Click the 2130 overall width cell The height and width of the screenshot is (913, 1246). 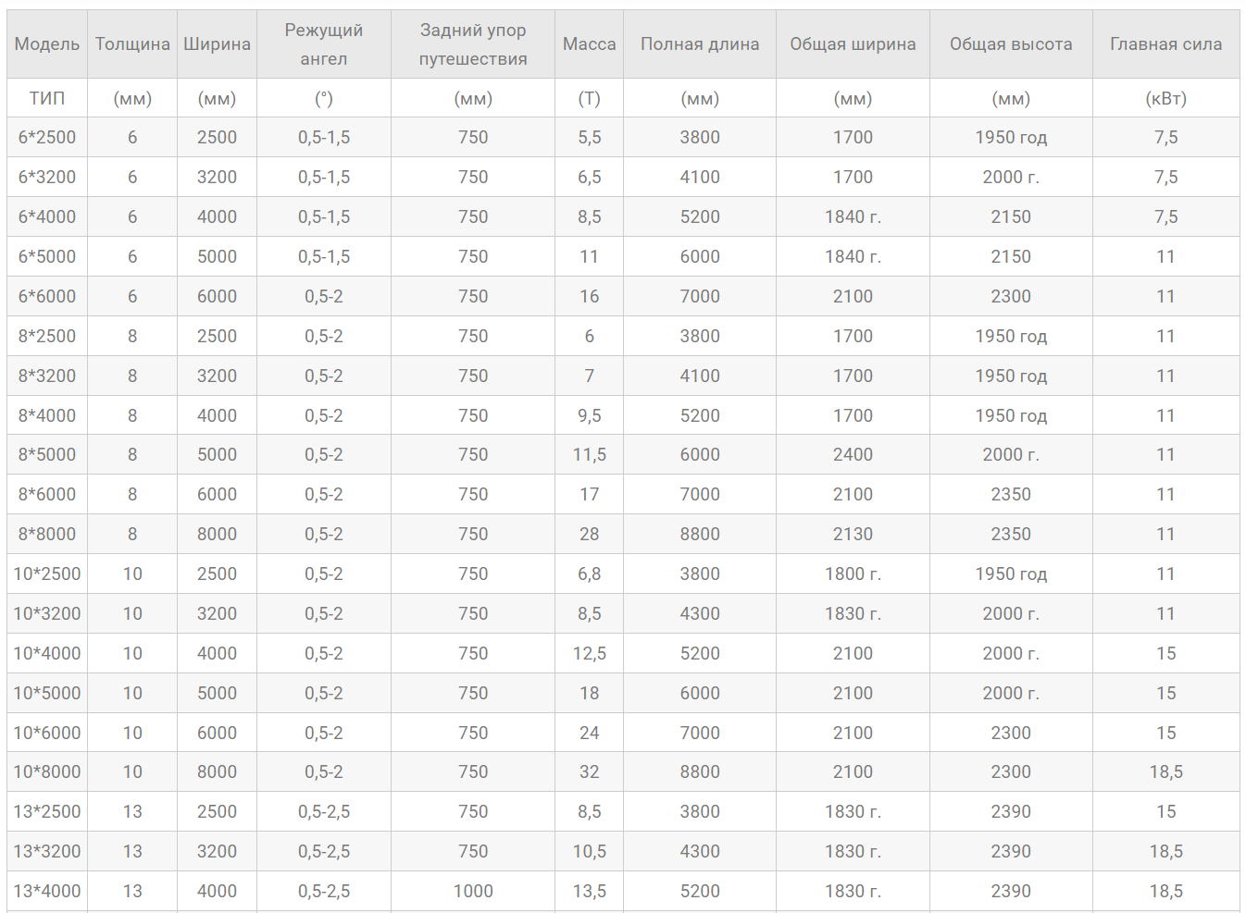click(x=852, y=535)
